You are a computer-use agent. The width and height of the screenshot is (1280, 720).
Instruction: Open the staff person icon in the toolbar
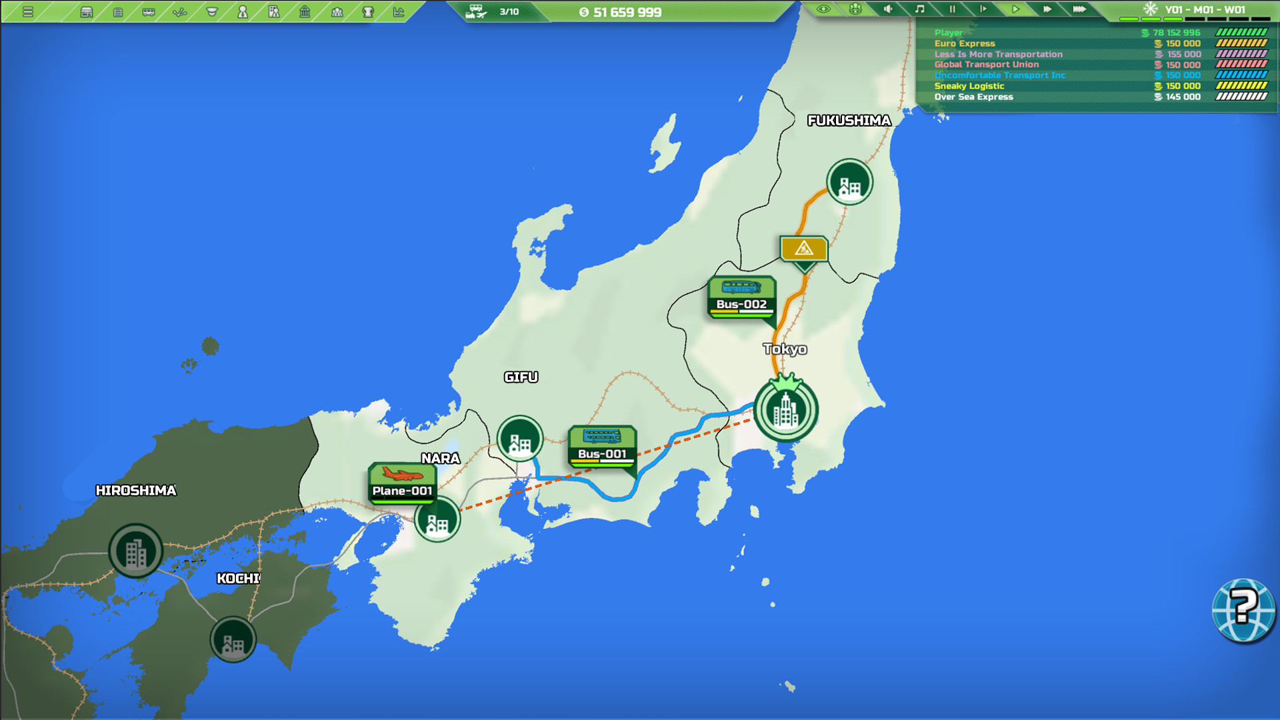pyautogui.click(x=243, y=11)
